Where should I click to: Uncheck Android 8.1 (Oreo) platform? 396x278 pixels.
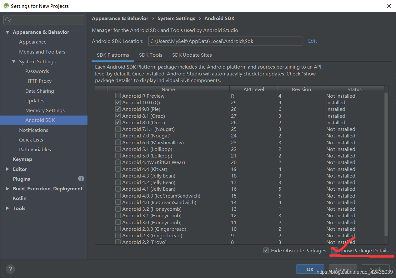118,116
